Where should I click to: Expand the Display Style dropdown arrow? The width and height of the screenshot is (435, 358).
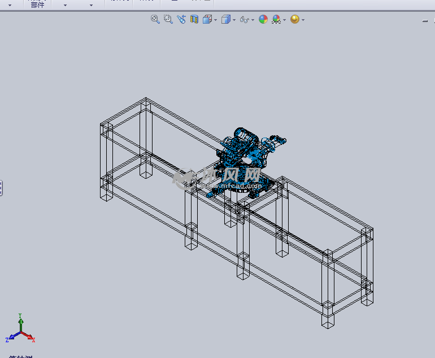(x=234, y=20)
